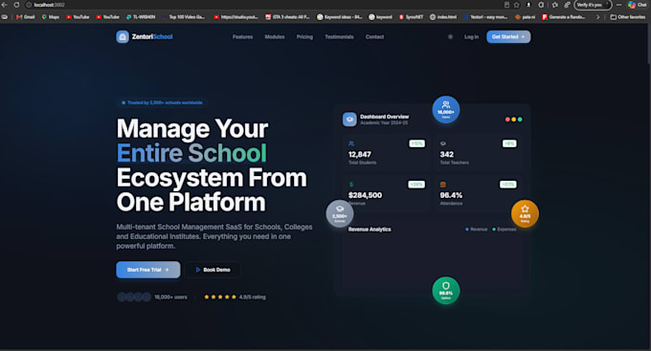Screen dimensions: 651x351
Task: Open the pata ni bookmark
Action: tap(526, 17)
